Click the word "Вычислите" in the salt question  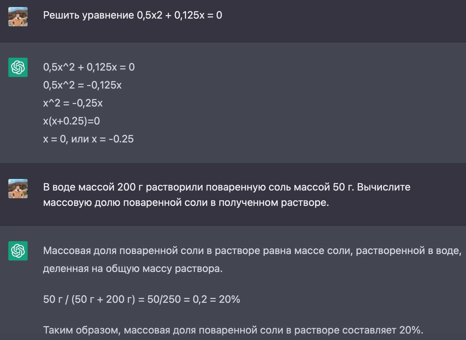click(384, 187)
